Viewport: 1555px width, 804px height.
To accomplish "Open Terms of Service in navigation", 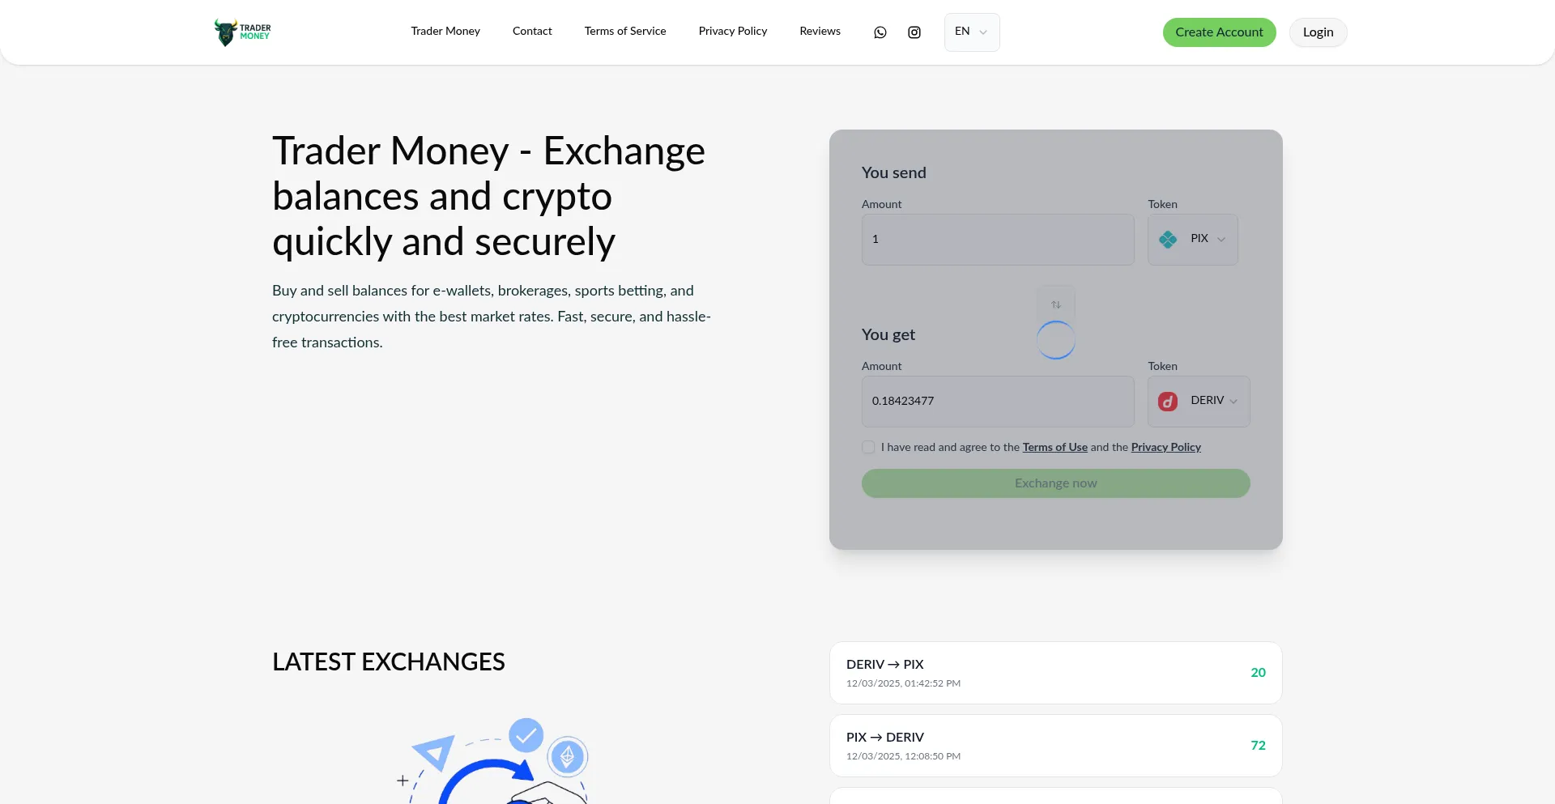I will pyautogui.click(x=625, y=32).
